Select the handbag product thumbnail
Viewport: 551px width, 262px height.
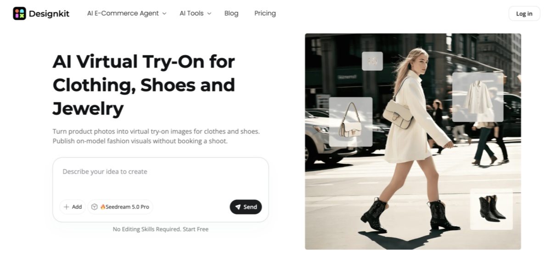350,122
